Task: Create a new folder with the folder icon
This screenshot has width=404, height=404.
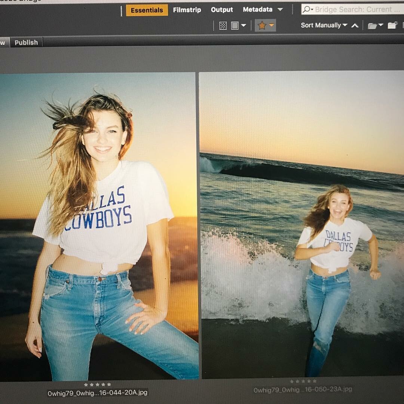Action: [x=393, y=25]
